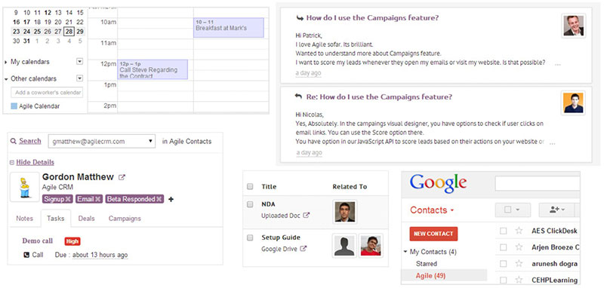Image resolution: width=604 pixels, height=288 pixels.
Task: Remove the Beta Responded tag
Action: point(159,199)
